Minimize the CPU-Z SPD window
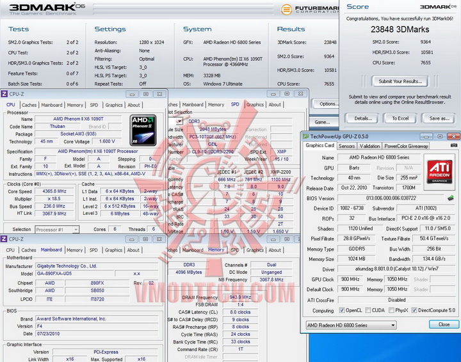This screenshot has width=461, height=362. coord(273,93)
